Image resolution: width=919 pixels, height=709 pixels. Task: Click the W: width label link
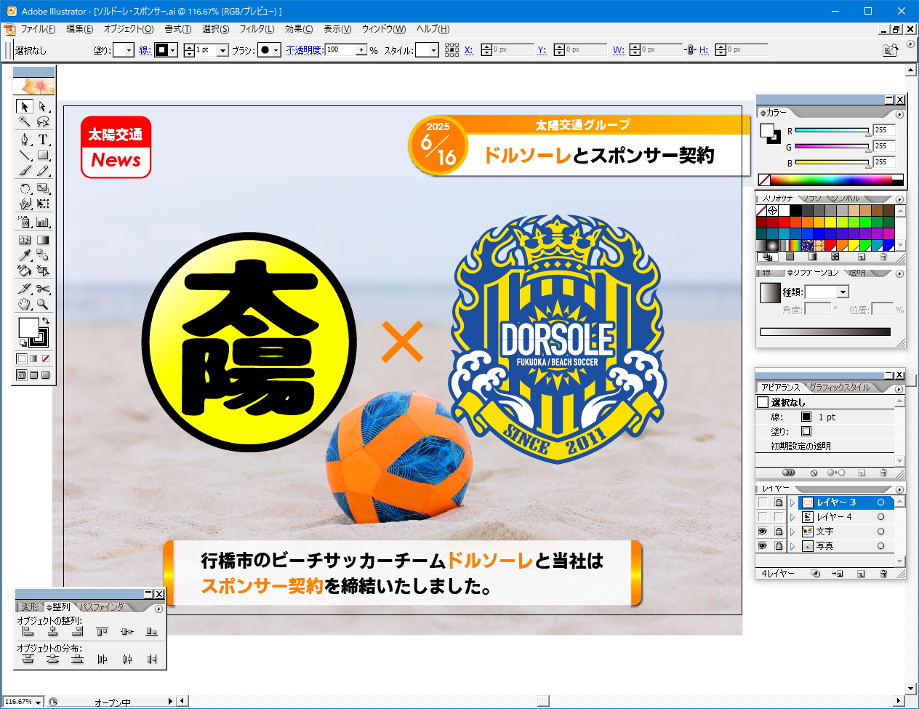(x=619, y=50)
